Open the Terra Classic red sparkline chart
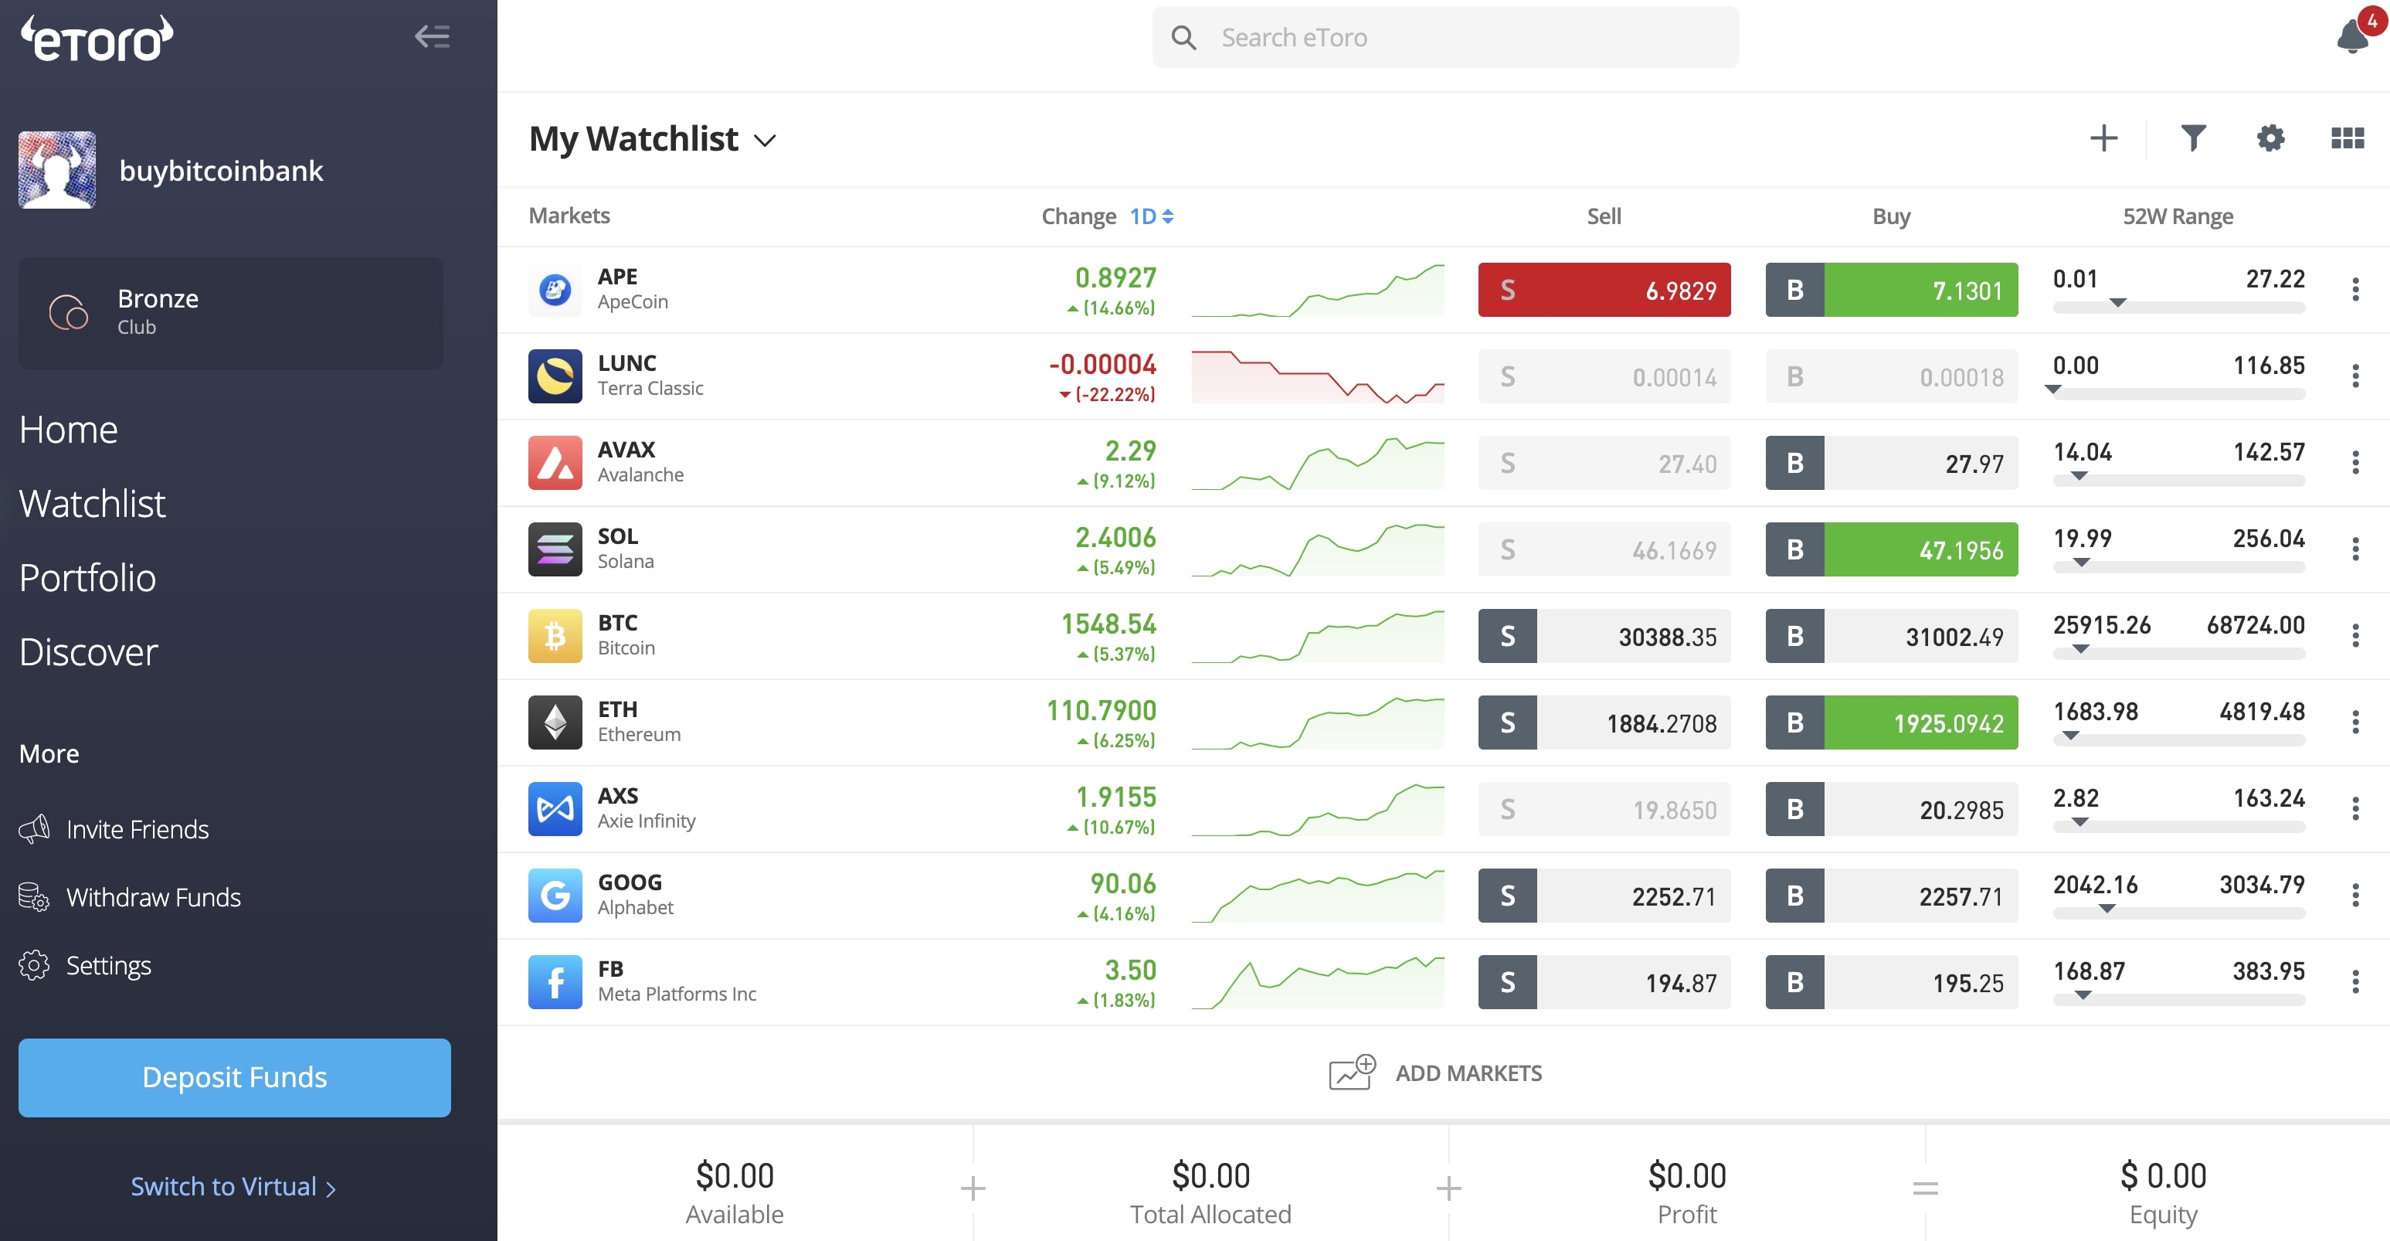Image resolution: width=2390 pixels, height=1241 pixels. (1318, 376)
